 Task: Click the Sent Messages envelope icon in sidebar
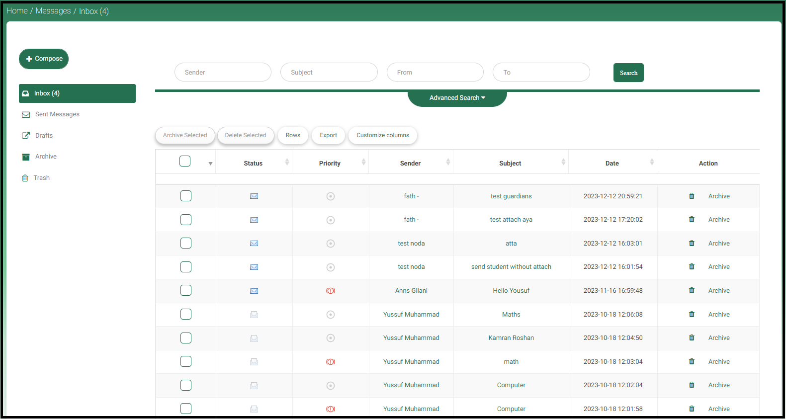(x=26, y=114)
